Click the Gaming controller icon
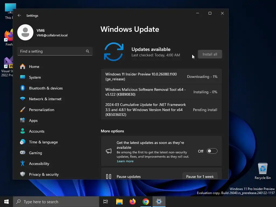The image size is (276, 207). (23, 153)
